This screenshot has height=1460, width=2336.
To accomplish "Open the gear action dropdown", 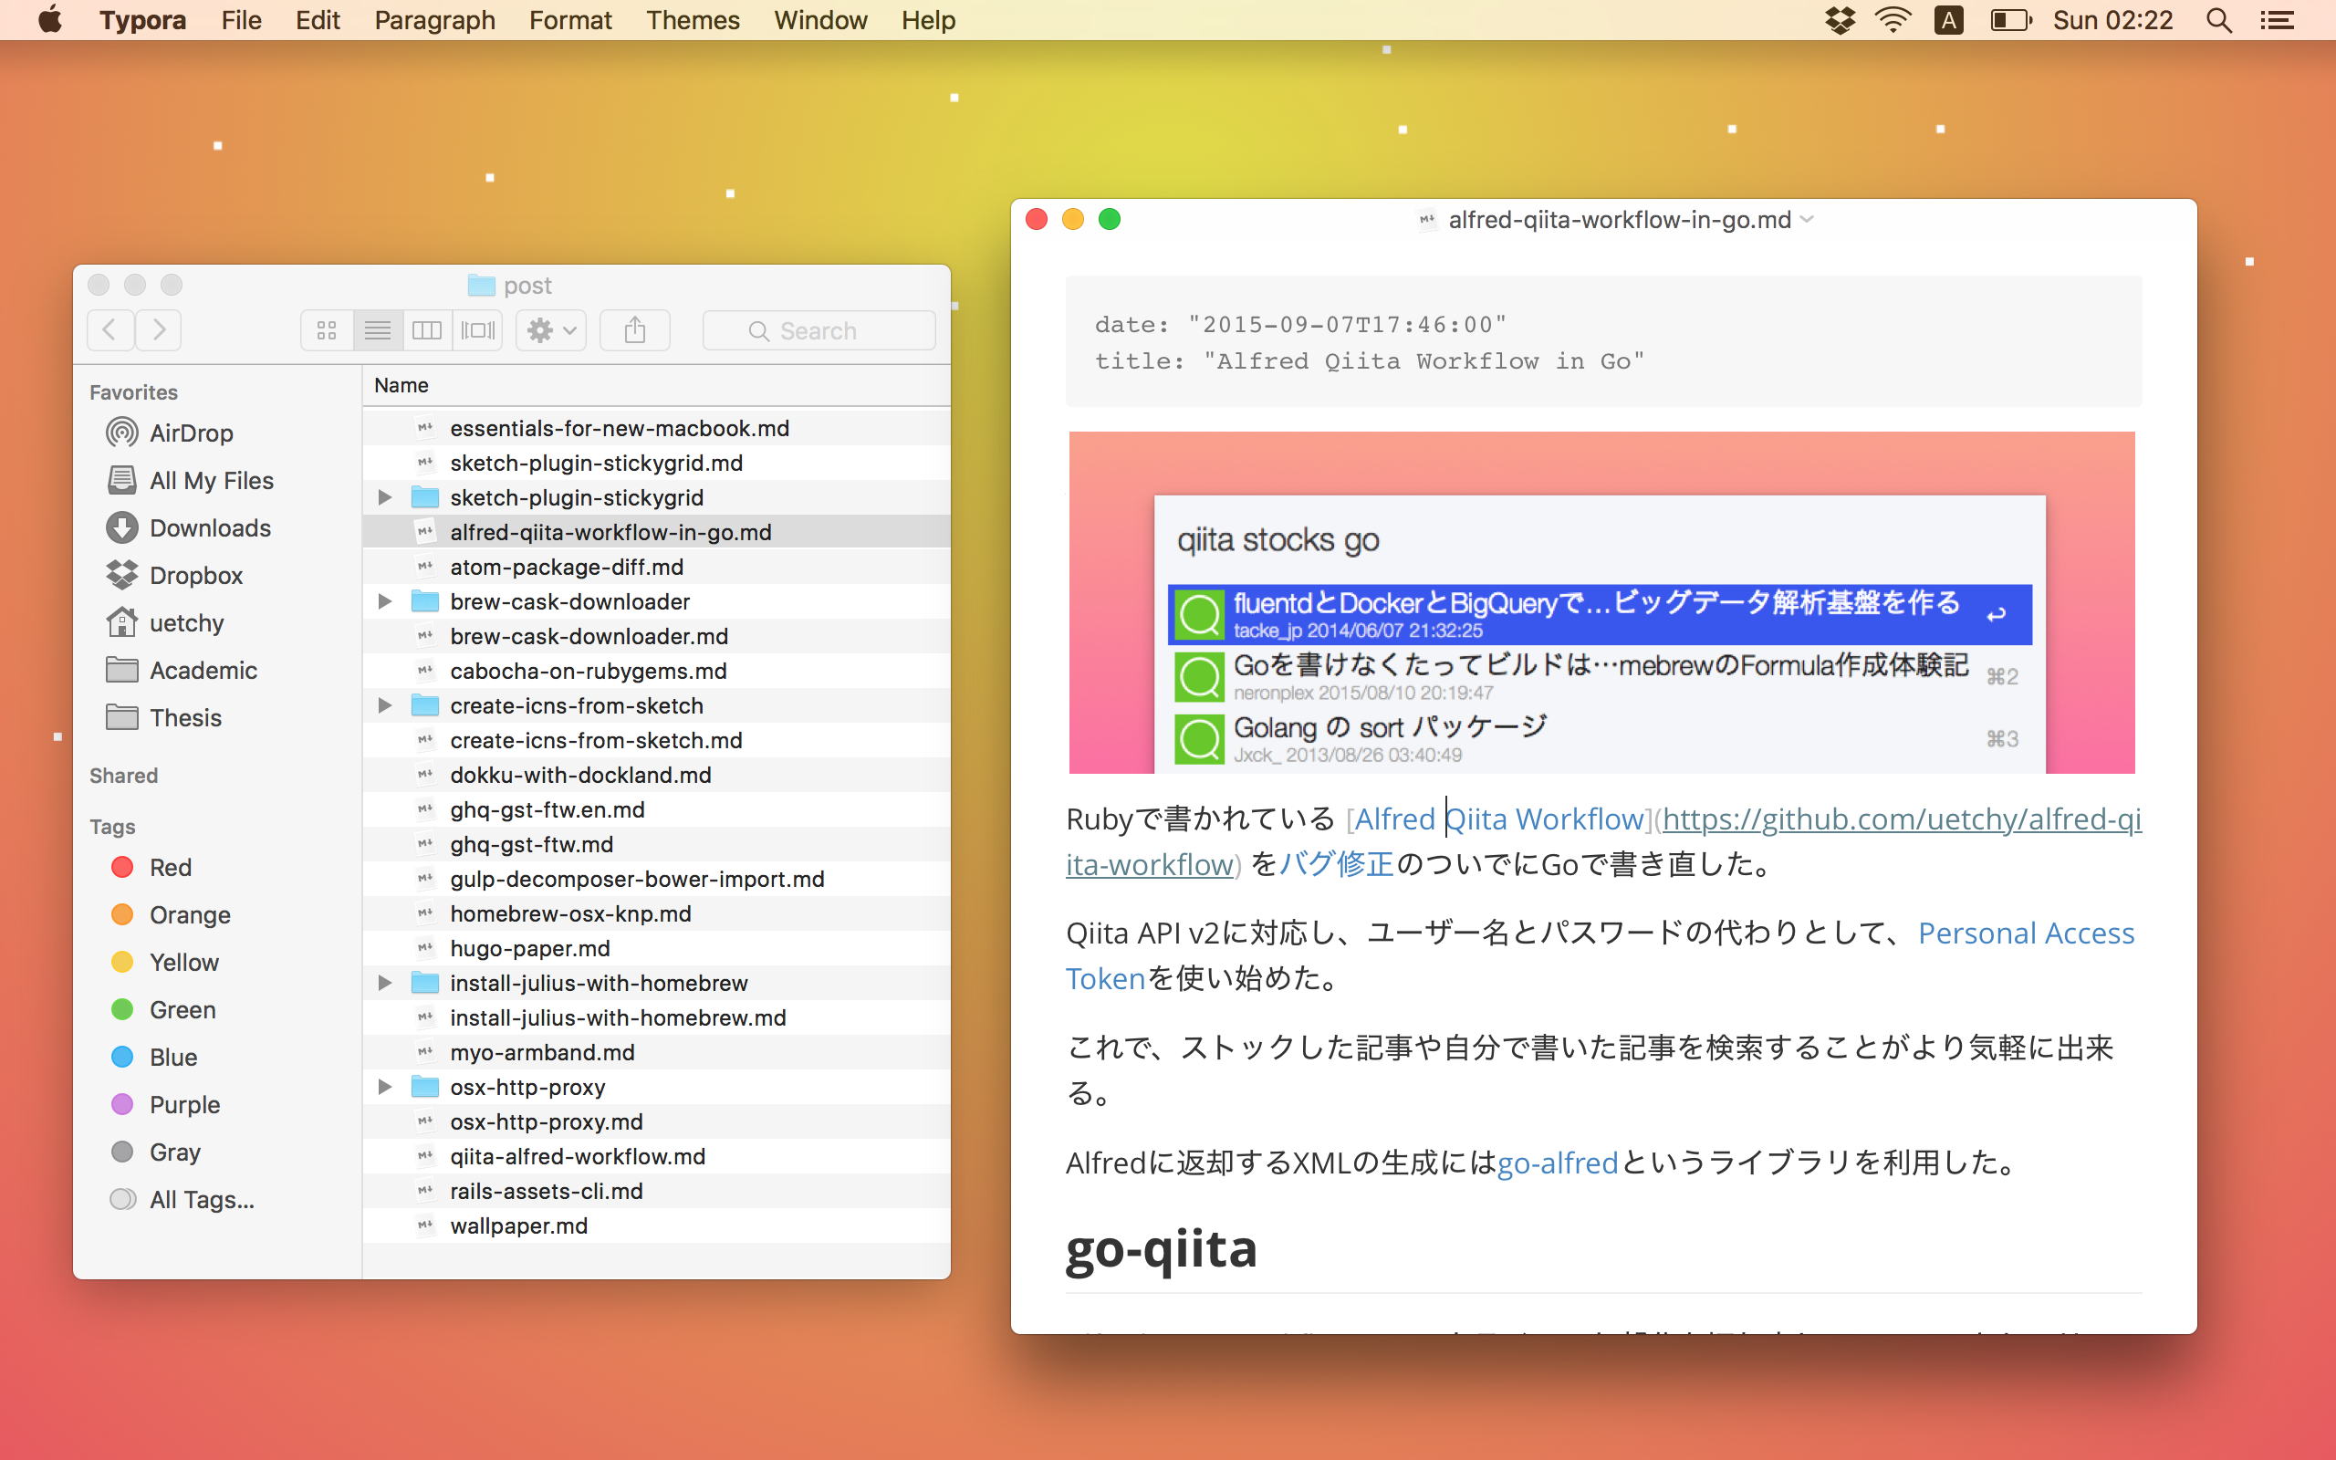I will [551, 330].
